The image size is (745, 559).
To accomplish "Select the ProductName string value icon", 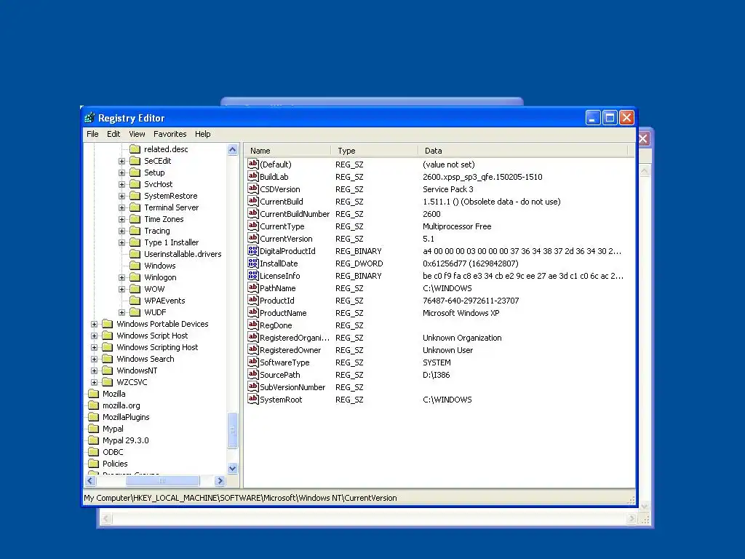I will point(252,312).
